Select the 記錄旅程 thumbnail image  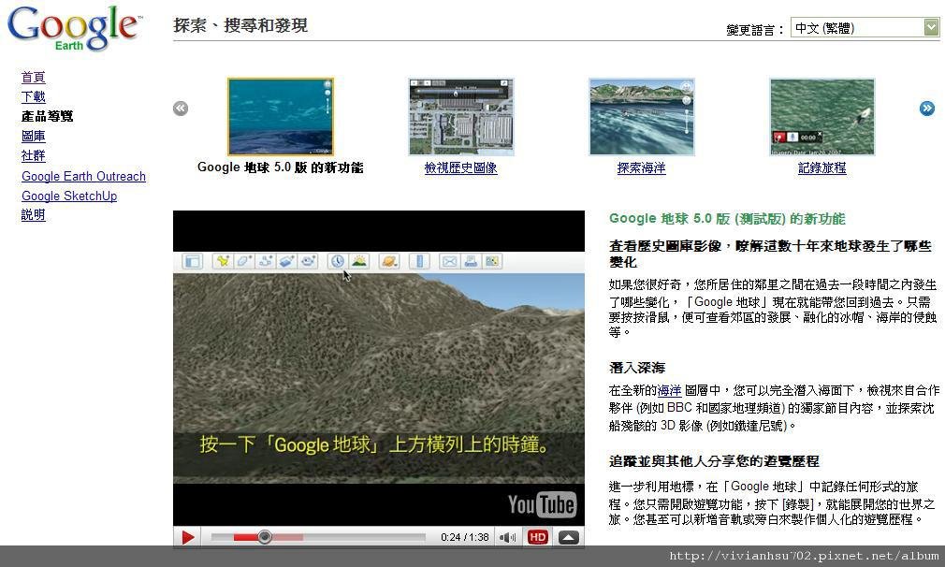(822, 117)
